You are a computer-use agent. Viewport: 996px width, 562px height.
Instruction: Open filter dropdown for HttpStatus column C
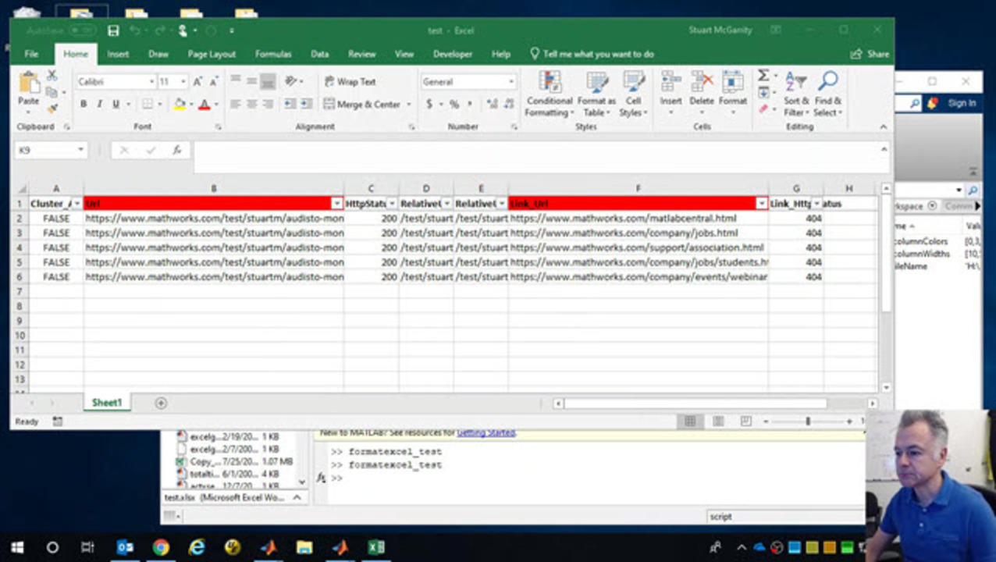[x=392, y=204]
